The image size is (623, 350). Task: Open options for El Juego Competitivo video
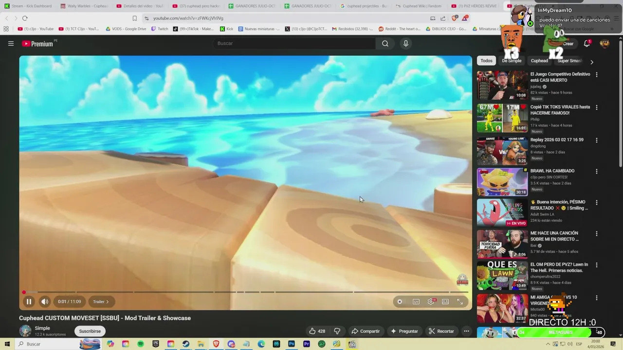pyautogui.click(x=597, y=75)
